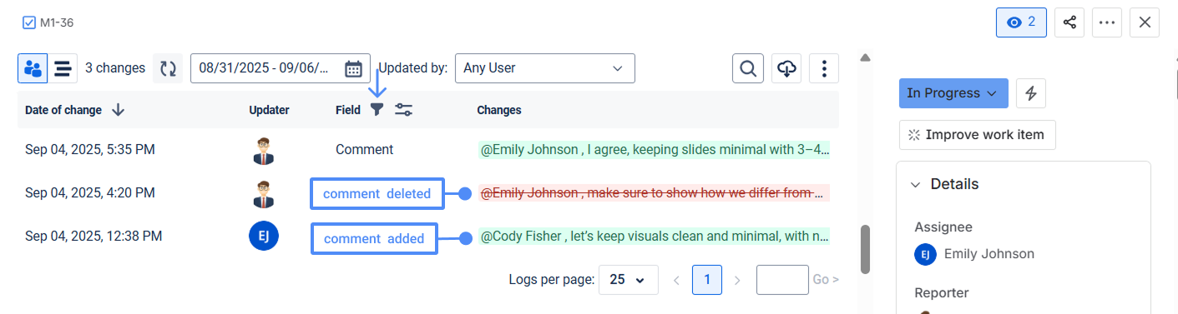The image size is (1178, 314).
Task: Switch to the list lines view
Action: coord(63,68)
